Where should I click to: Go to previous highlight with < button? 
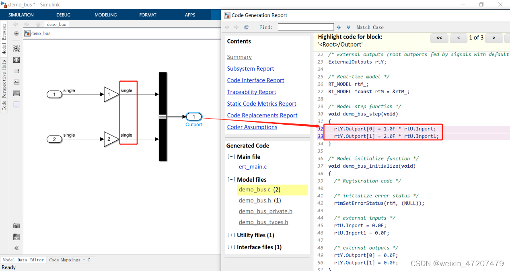pyautogui.click(x=459, y=38)
